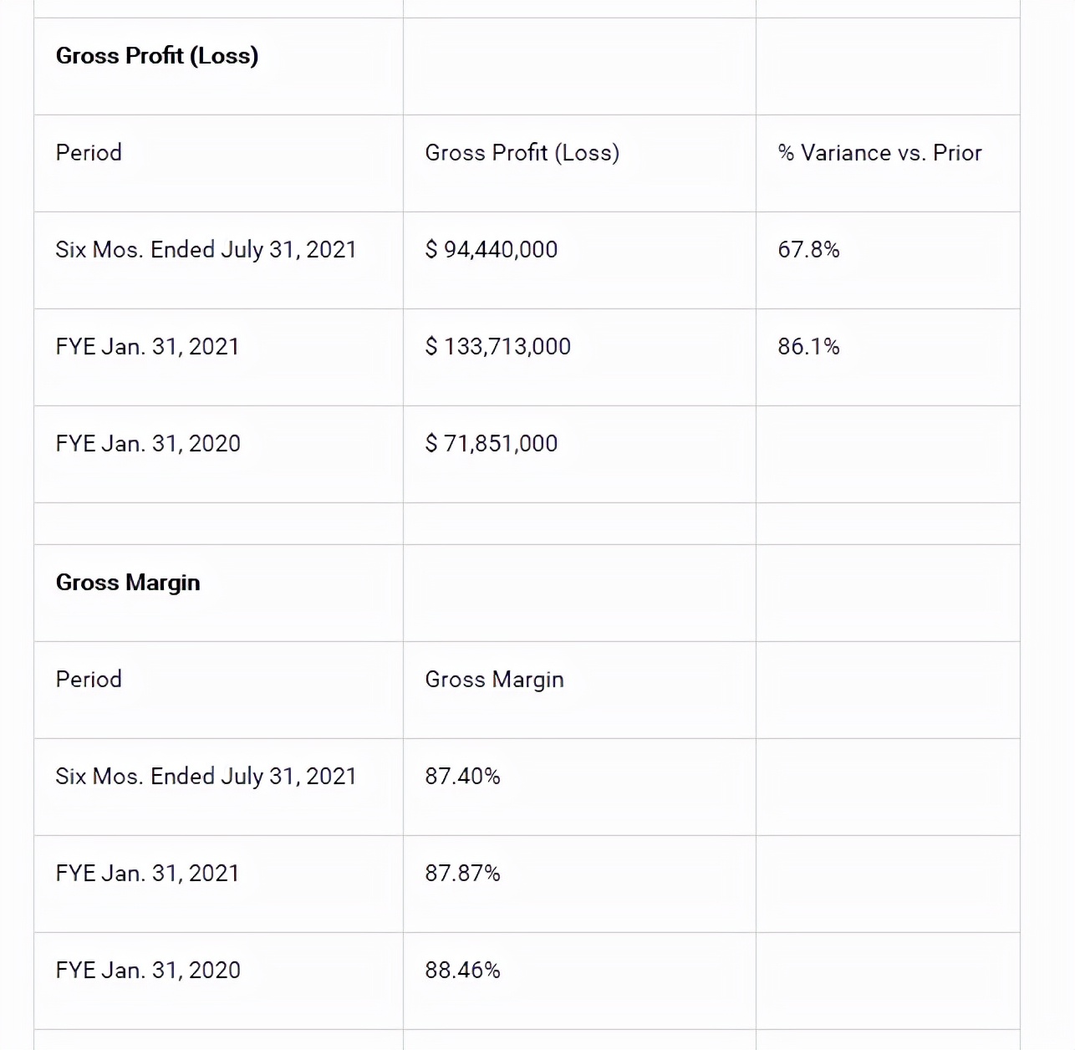The image size is (1075, 1050).
Task: Select the FYE Jan. 31, 2020 label beside $71,851,000
Action: tap(148, 444)
